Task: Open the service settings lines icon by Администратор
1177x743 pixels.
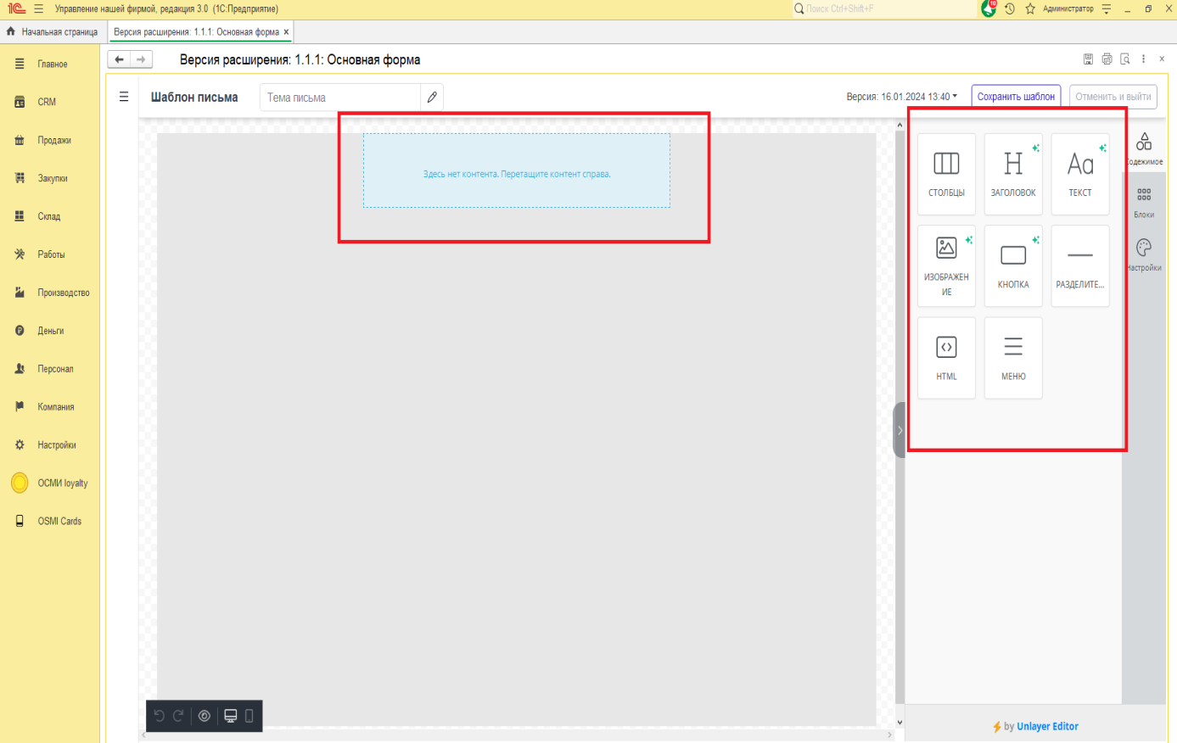Action: (x=1107, y=8)
